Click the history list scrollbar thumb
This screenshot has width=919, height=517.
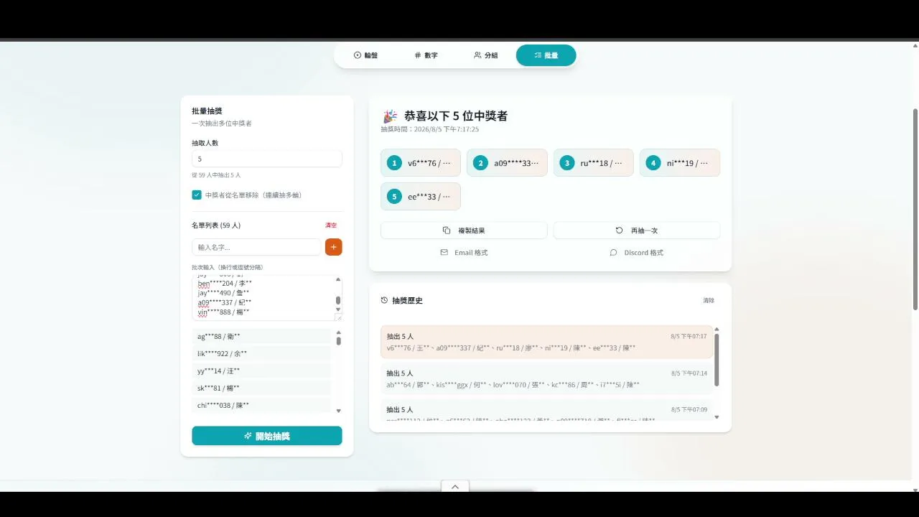[x=717, y=360]
